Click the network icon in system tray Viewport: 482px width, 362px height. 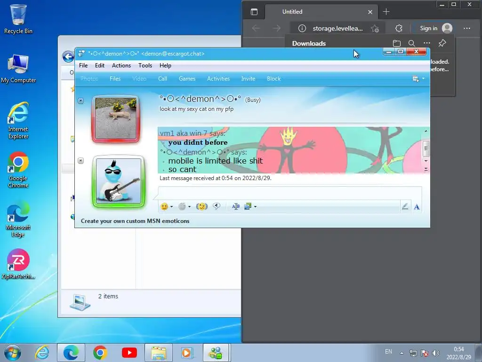pyautogui.click(x=413, y=353)
